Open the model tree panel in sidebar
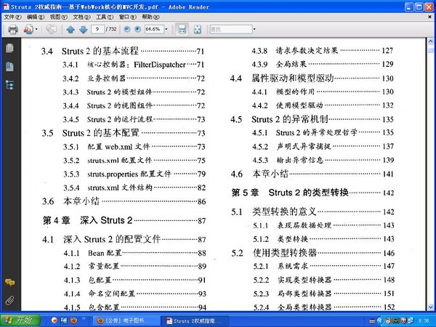 (x=9, y=85)
